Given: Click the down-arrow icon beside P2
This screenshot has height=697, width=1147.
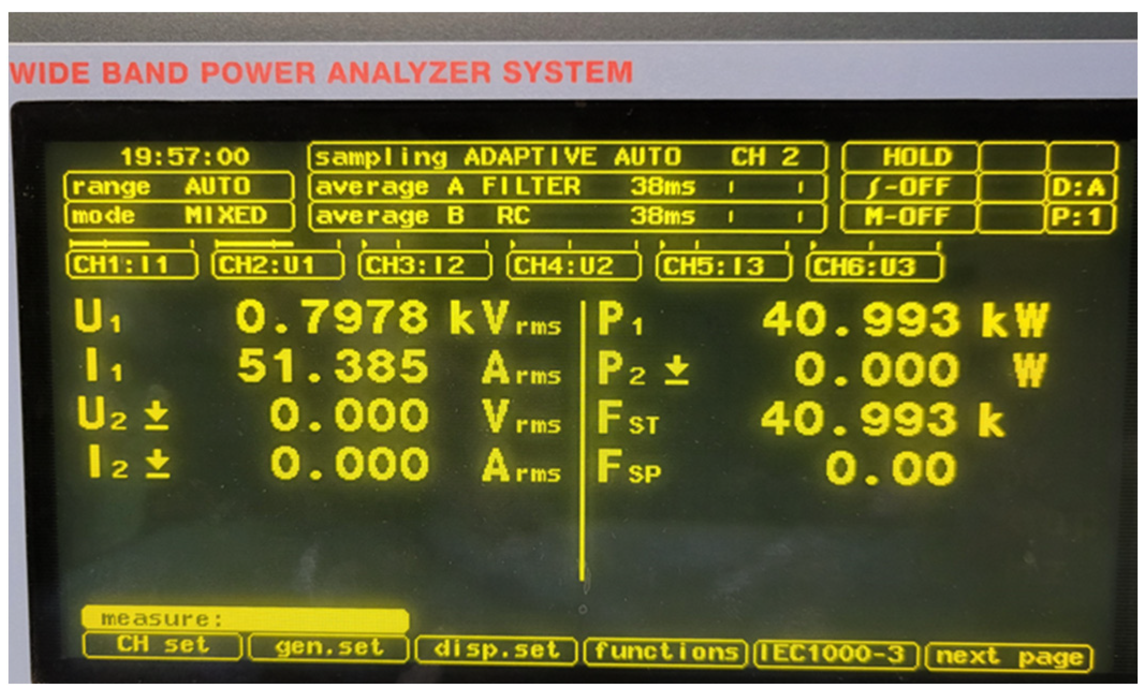Looking at the screenshot, I should [x=677, y=370].
